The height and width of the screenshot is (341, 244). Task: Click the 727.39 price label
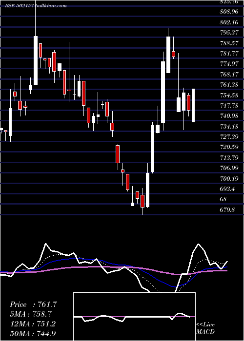tap(229, 137)
